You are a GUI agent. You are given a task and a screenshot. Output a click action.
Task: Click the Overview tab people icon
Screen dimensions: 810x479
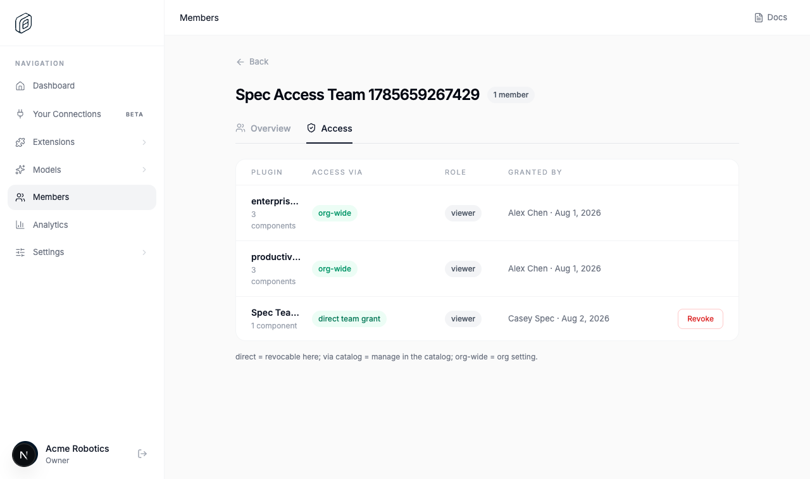point(240,128)
